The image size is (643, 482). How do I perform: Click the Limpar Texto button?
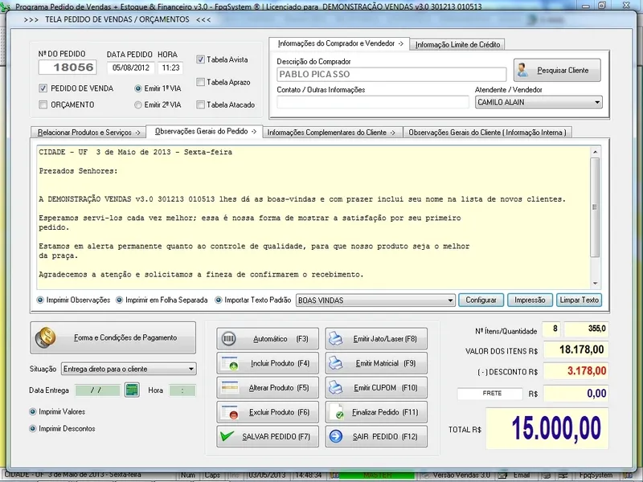578,300
